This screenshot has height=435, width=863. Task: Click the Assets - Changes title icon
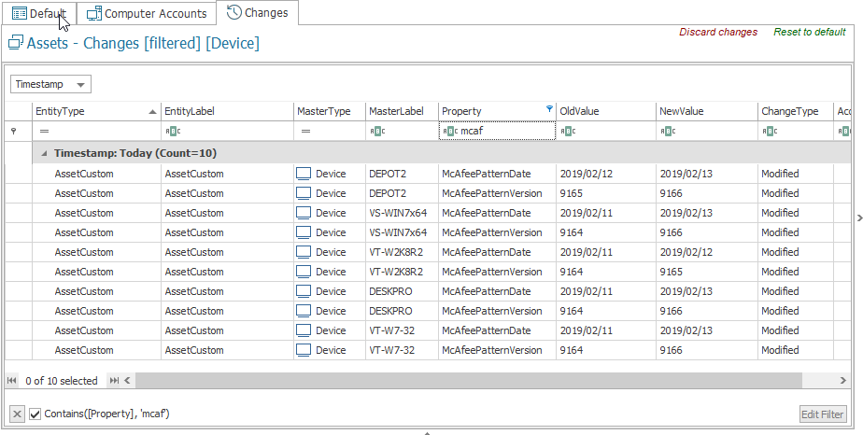tap(16, 42)
